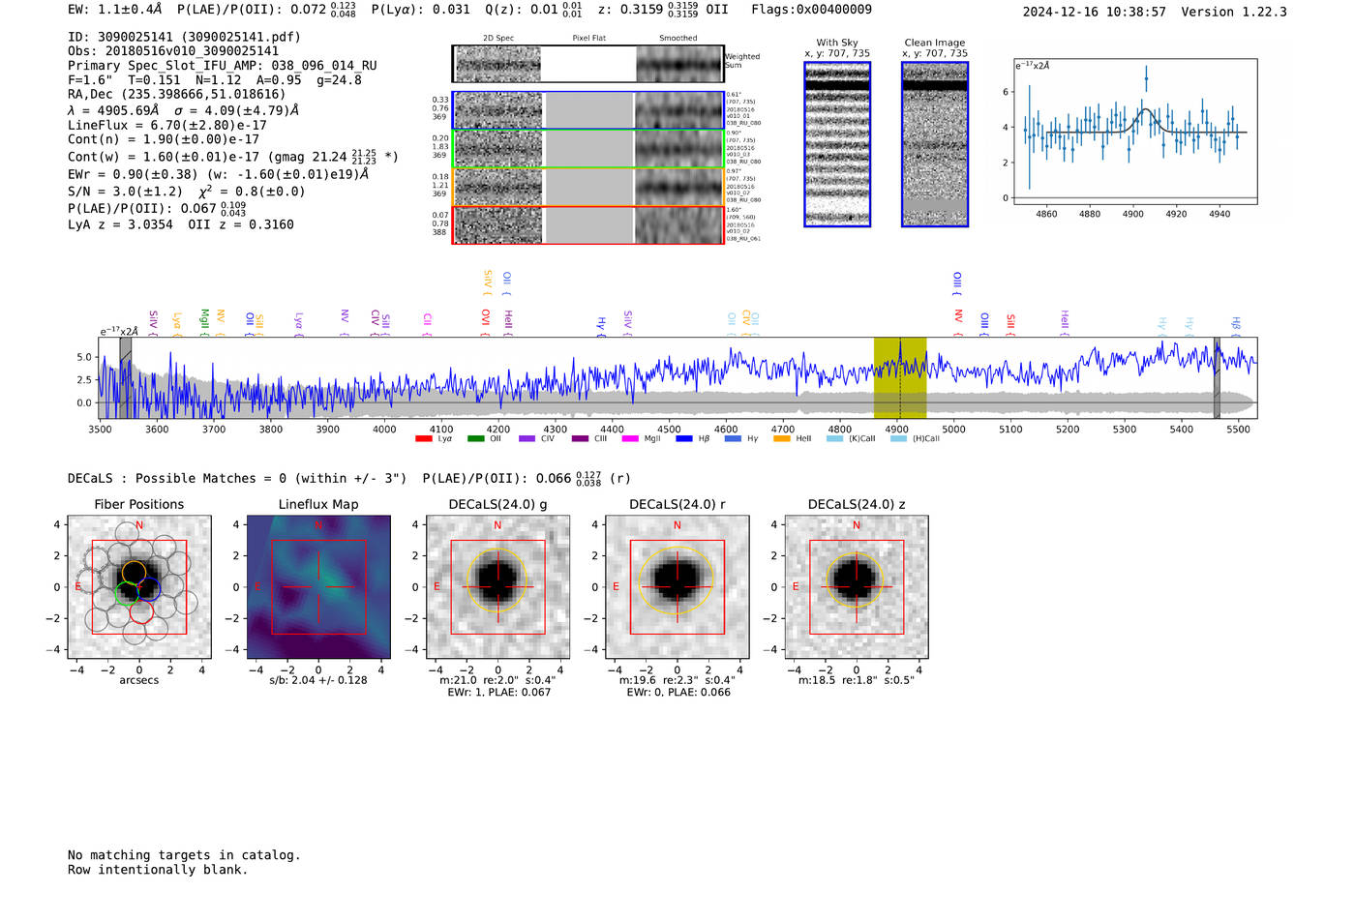
Task: Click the Smoothed column header
Action: (677, 39)
